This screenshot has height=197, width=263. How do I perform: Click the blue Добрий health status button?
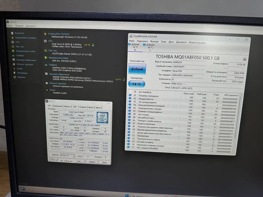[x=137, y=69]
